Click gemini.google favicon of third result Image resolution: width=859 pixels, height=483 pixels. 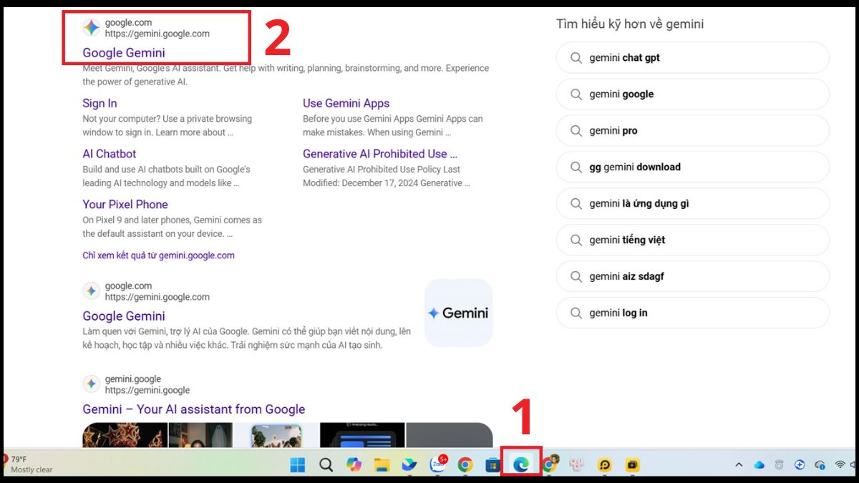91,384
